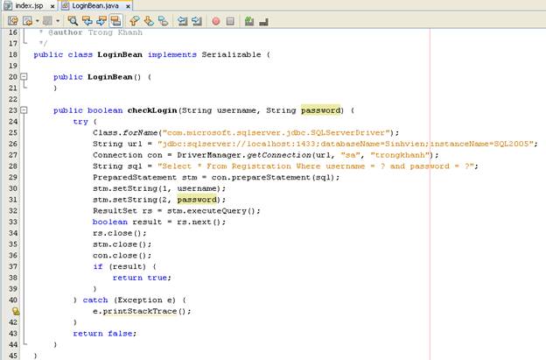Viewport: 546px width, 360px height.
Task: Click the Find Selection magnifier icon
Action: tap(73, 21)
